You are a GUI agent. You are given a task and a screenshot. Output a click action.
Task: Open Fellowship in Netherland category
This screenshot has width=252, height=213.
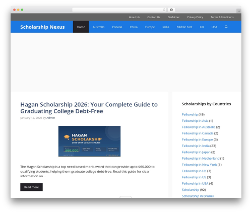click(201, 159)
